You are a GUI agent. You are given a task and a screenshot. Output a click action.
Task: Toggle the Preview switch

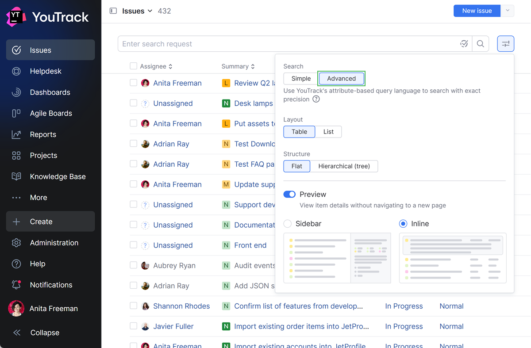click(x=289, y=195)
